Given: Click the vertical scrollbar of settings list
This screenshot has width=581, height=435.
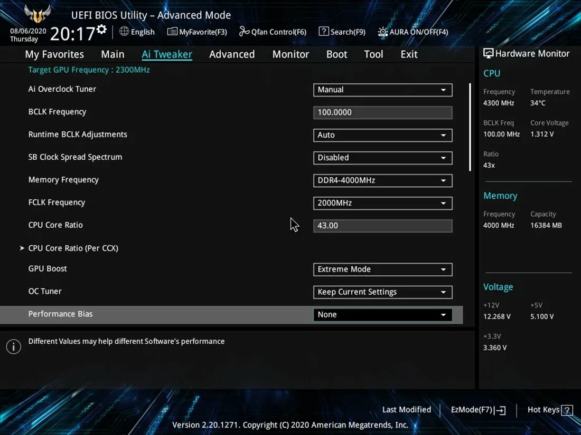Looking at the screenshot, I should point(470,127).
